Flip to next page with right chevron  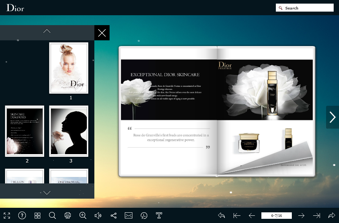click(x=333, y=117)
